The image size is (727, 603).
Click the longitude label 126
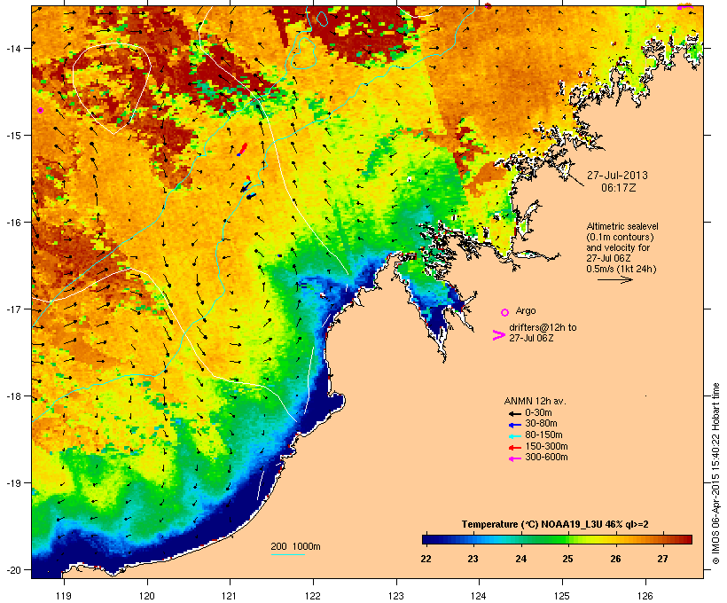click(645, 596)
